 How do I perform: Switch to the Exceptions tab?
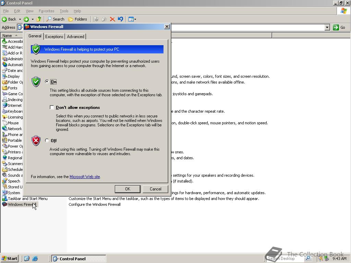click(x=54, y=36)
